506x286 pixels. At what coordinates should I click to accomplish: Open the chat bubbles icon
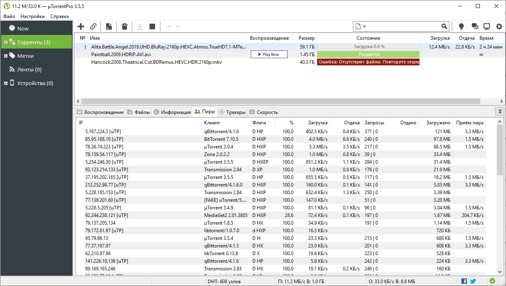click(475, 26)
